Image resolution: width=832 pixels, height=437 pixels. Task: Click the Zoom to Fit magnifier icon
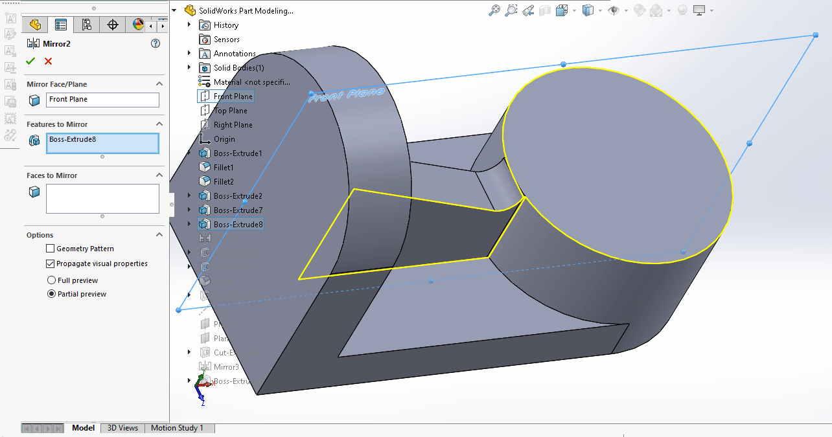(494, 10)
